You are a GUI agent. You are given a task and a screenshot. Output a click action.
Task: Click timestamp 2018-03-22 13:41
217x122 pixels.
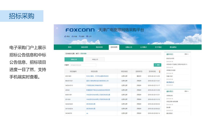154,81
